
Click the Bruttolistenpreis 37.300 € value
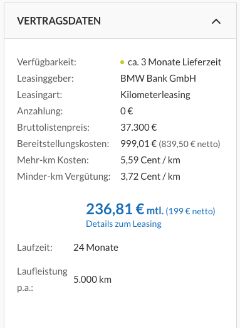coord(138,128)
